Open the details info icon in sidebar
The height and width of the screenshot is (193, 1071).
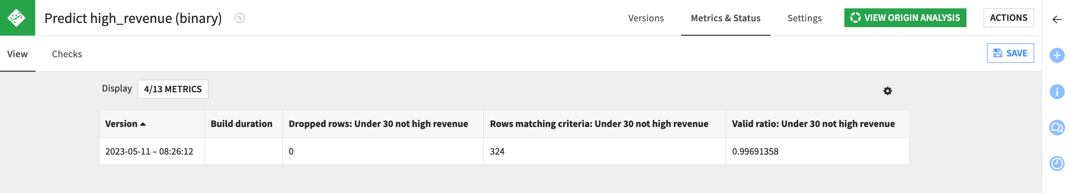tap(1057, 91)
